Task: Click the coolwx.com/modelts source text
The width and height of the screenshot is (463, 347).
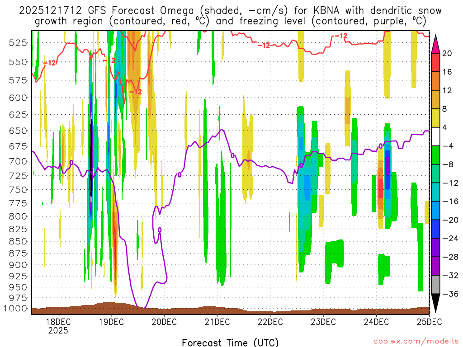Action: pos(416,342)
